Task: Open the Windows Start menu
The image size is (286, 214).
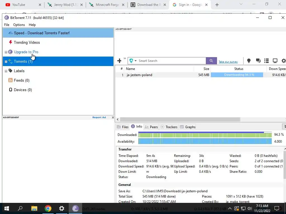Action: click(x=7, y=208)
